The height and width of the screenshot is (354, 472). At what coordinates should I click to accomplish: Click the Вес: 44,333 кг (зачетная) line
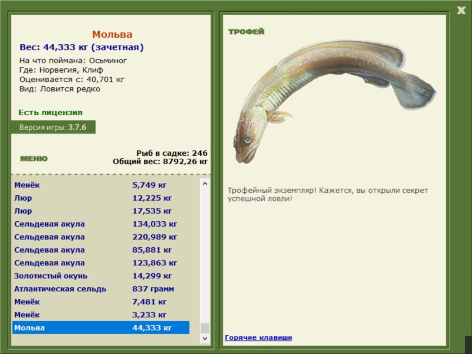pyautogui.click(x=81, y=47)
